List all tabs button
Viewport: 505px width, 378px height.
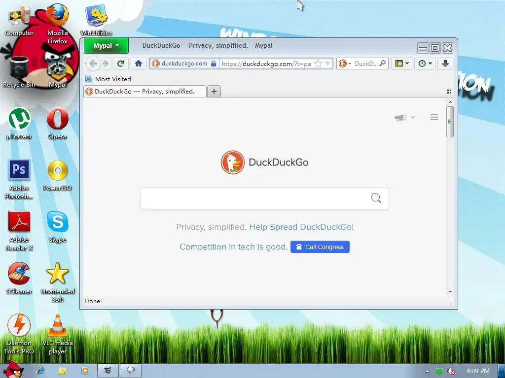click(449, 92)
